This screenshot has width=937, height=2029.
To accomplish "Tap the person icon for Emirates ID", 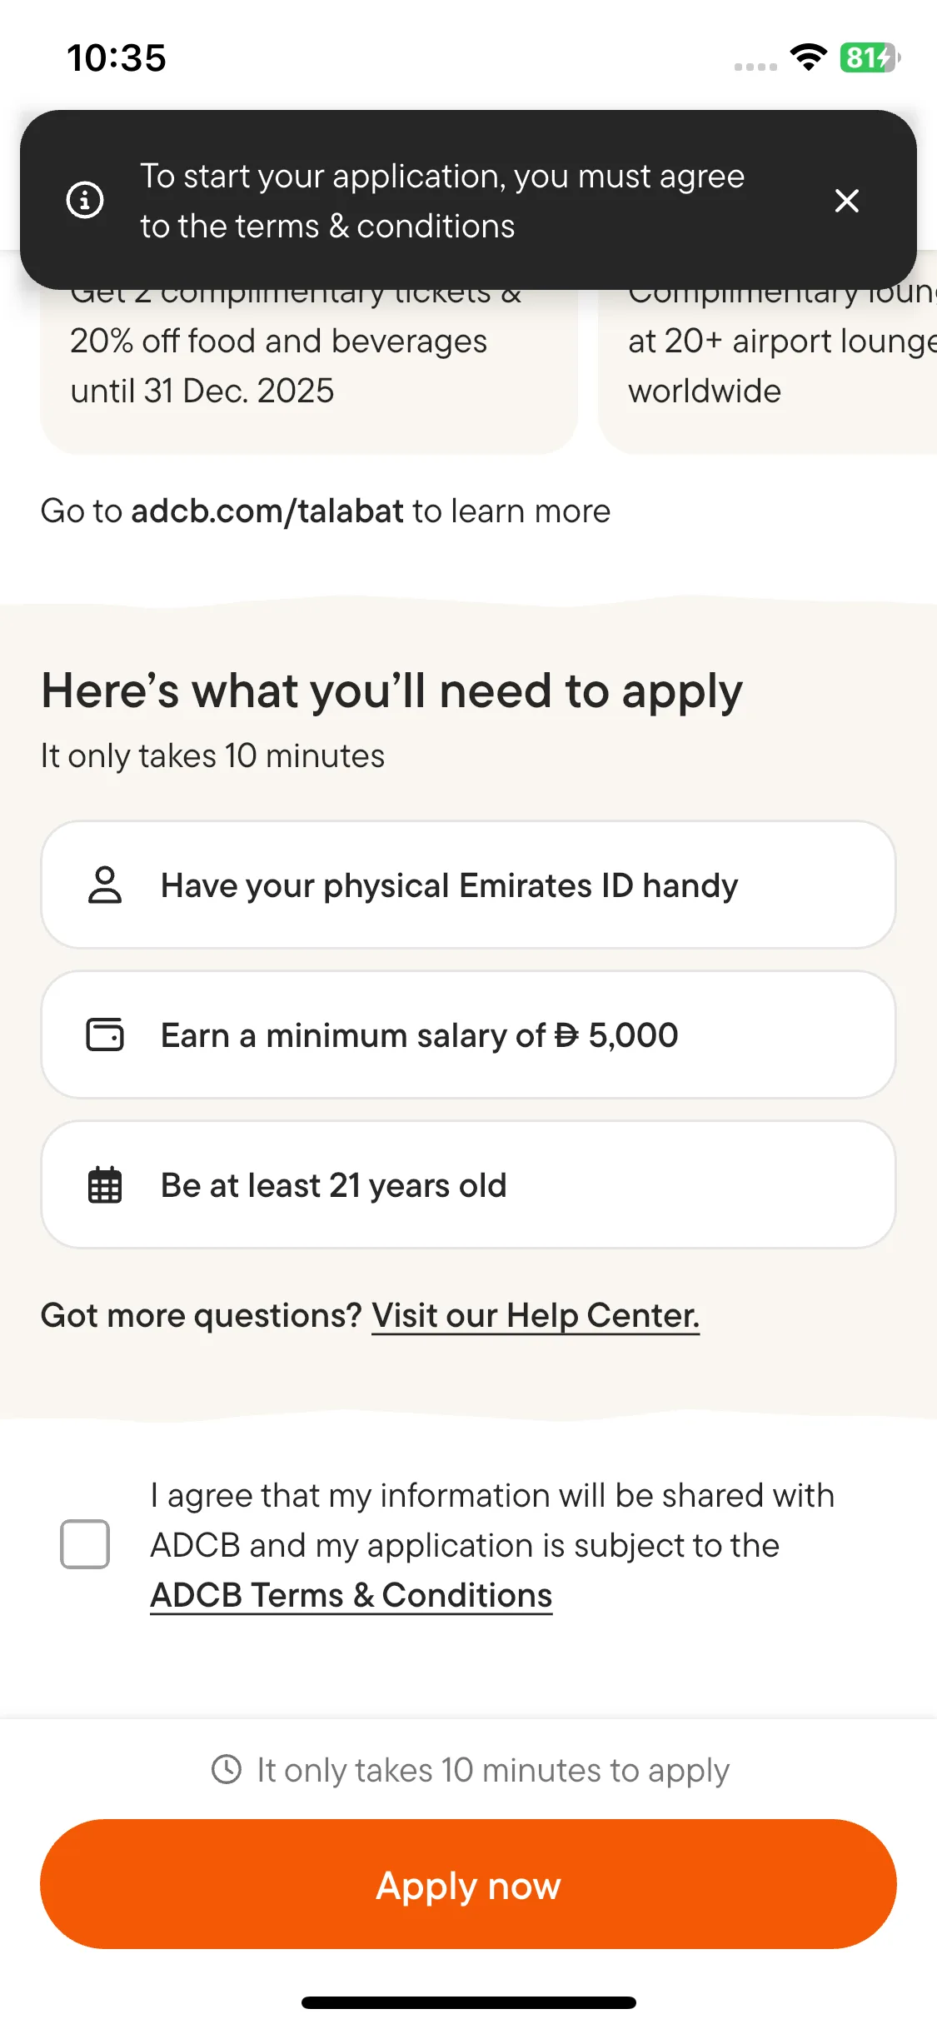I will (105, 885).
